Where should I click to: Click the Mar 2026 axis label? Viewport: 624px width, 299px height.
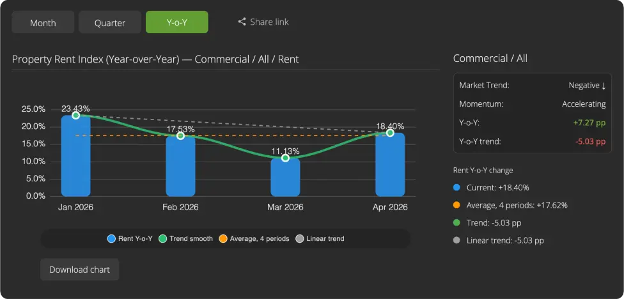pyautogui.click(x=285, y=207)
